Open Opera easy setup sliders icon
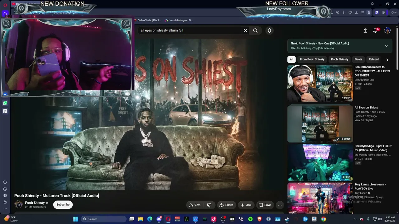Viewport: 399px width, 224px height. click(363, 12)
